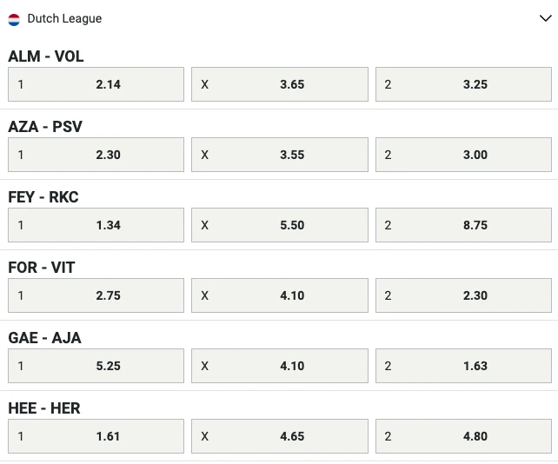
Task: Pick AJA away win at 1.63
Action: tap(464, 366)
